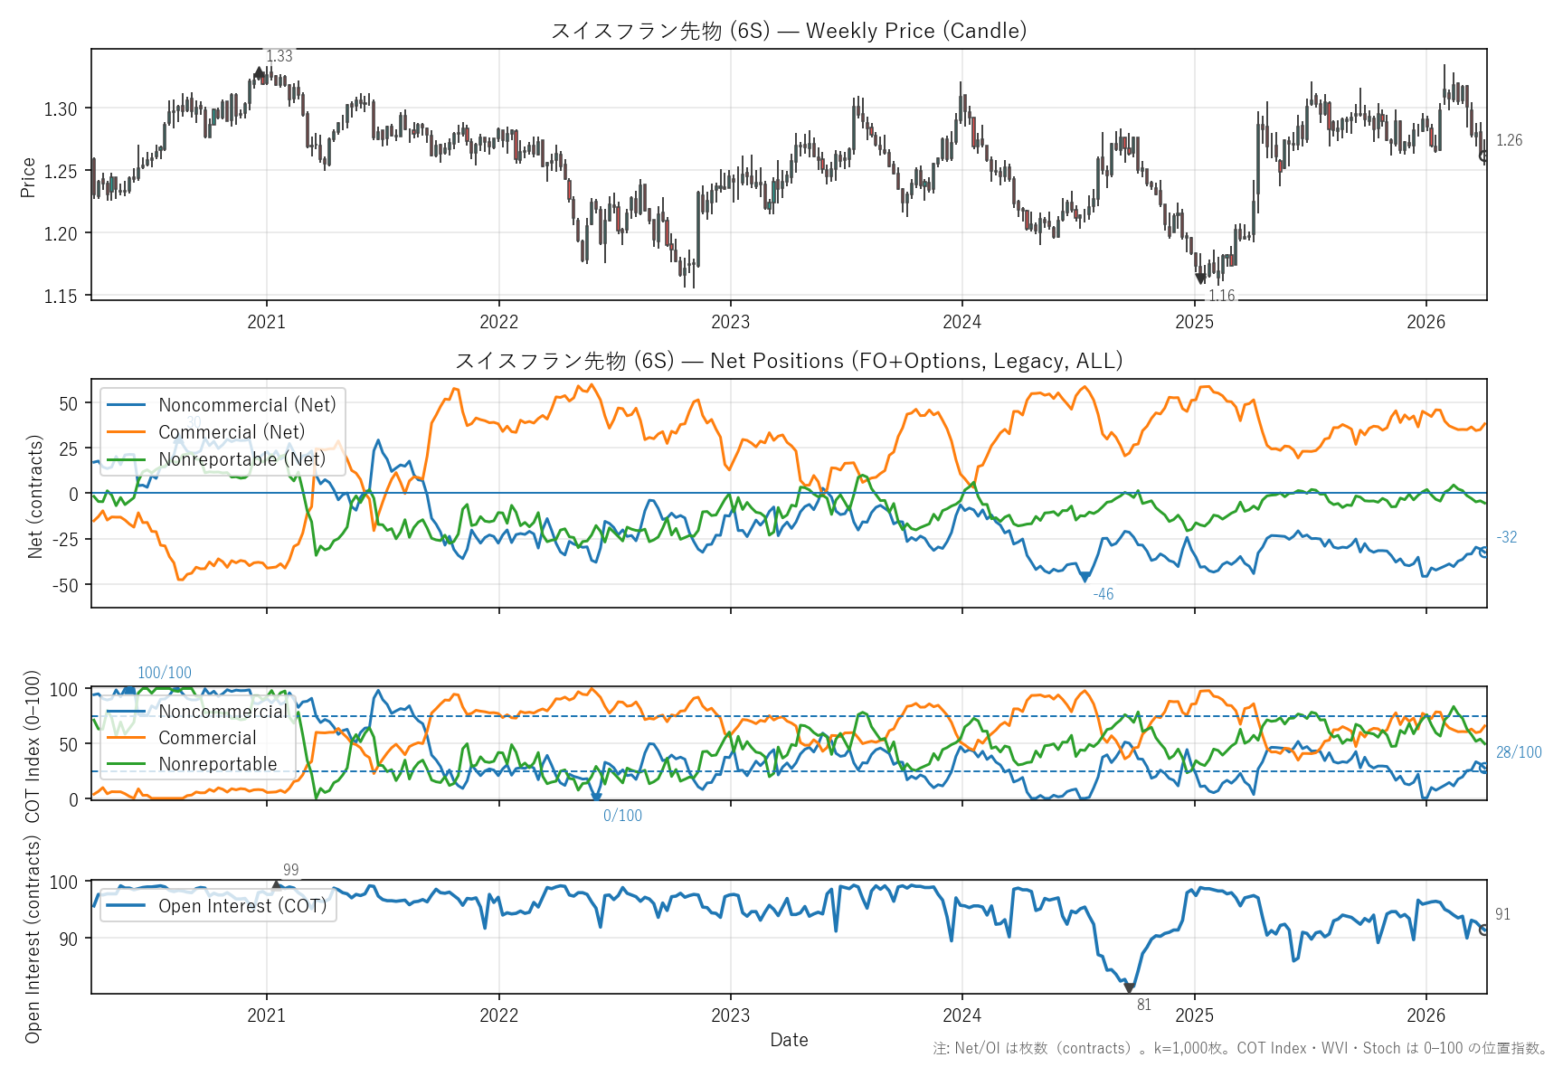The width and height of the screenshot is (1563, 1067).
Task: Click the latest open interest circle near 91
Action: (1484, 930)
